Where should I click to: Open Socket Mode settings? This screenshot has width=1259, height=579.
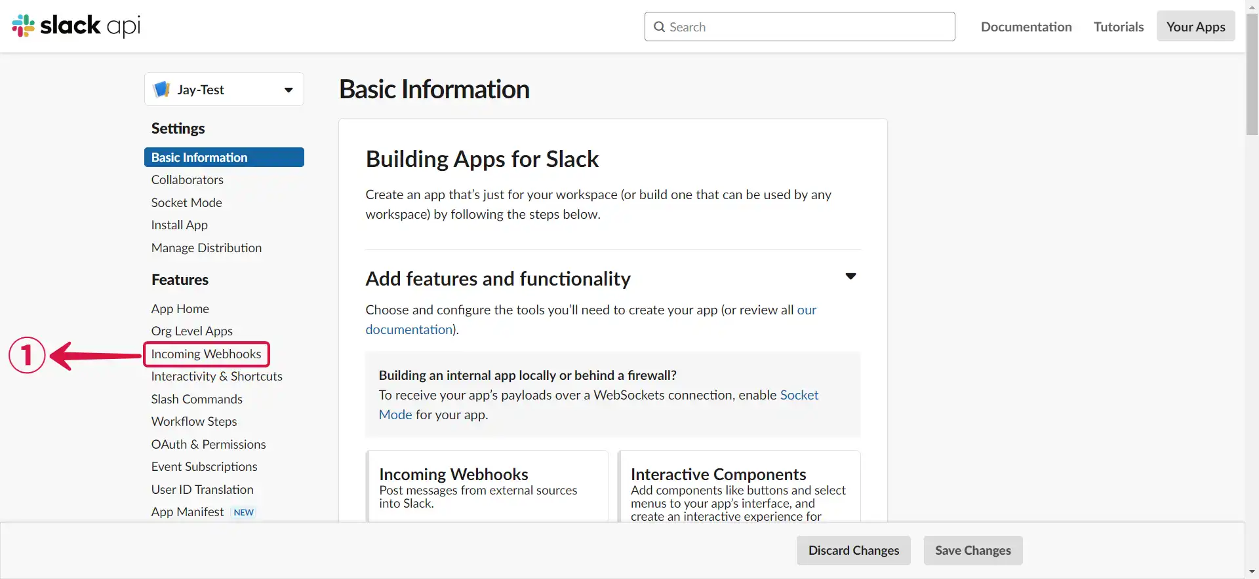click(187, 202)
